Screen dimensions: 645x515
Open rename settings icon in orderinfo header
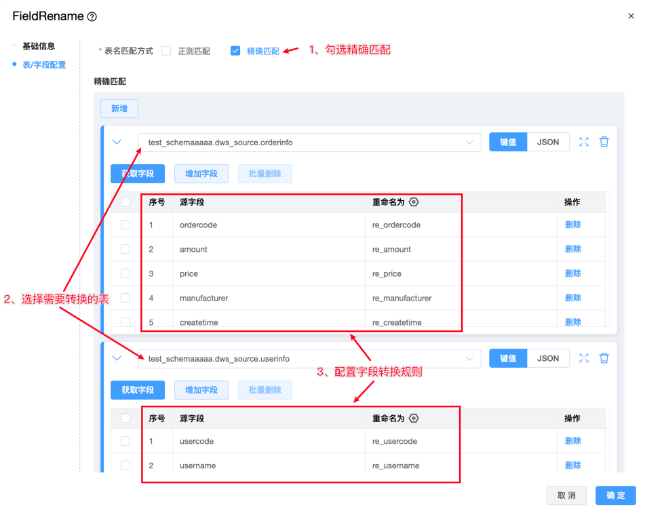point(414,202)
